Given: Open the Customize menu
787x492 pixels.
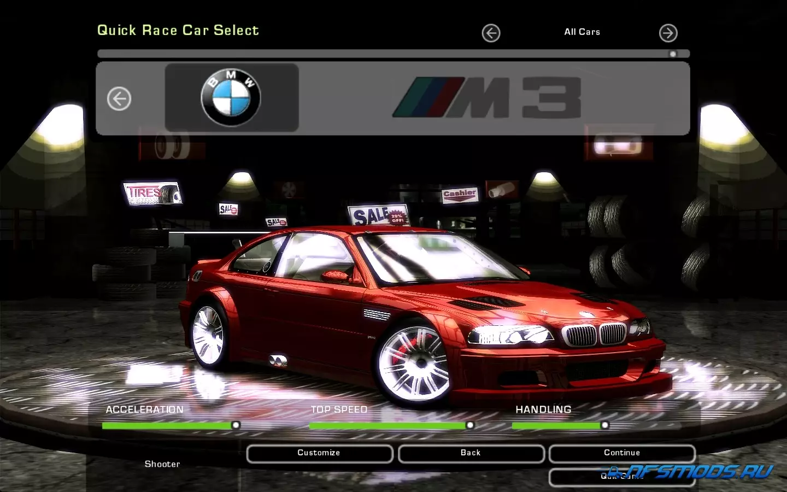Looking at the screenshot, I should pos(319,453).
